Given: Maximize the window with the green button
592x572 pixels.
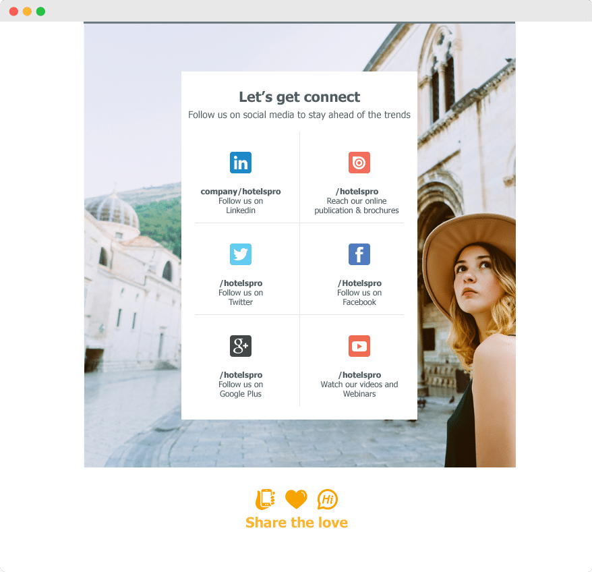Looking at the screenshot, I should 40,11.
